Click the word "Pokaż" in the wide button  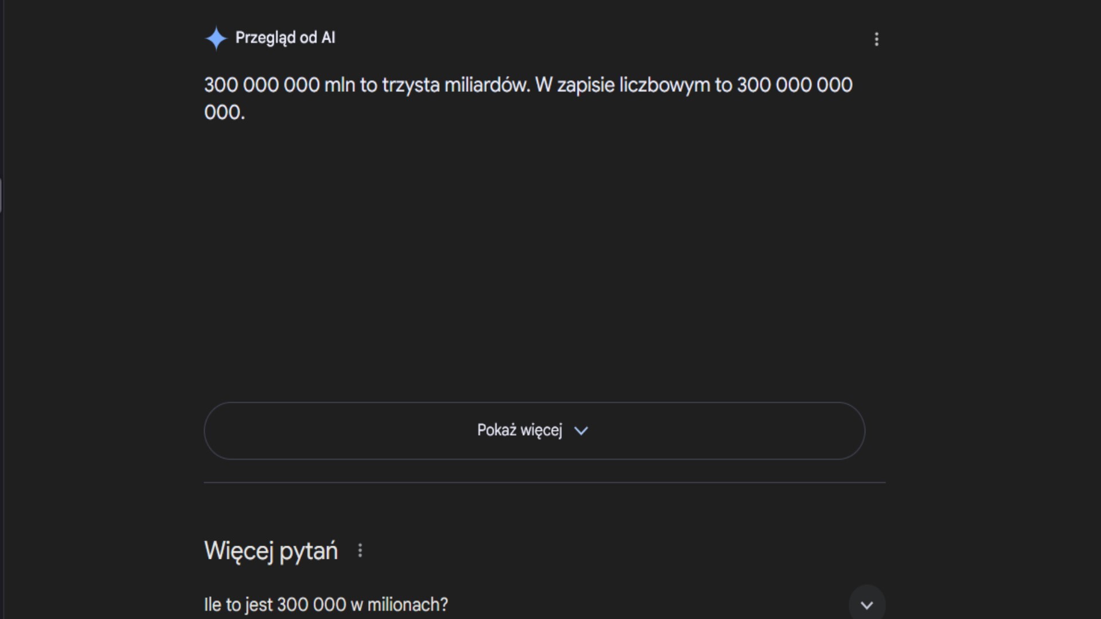[x=497, y=430]
